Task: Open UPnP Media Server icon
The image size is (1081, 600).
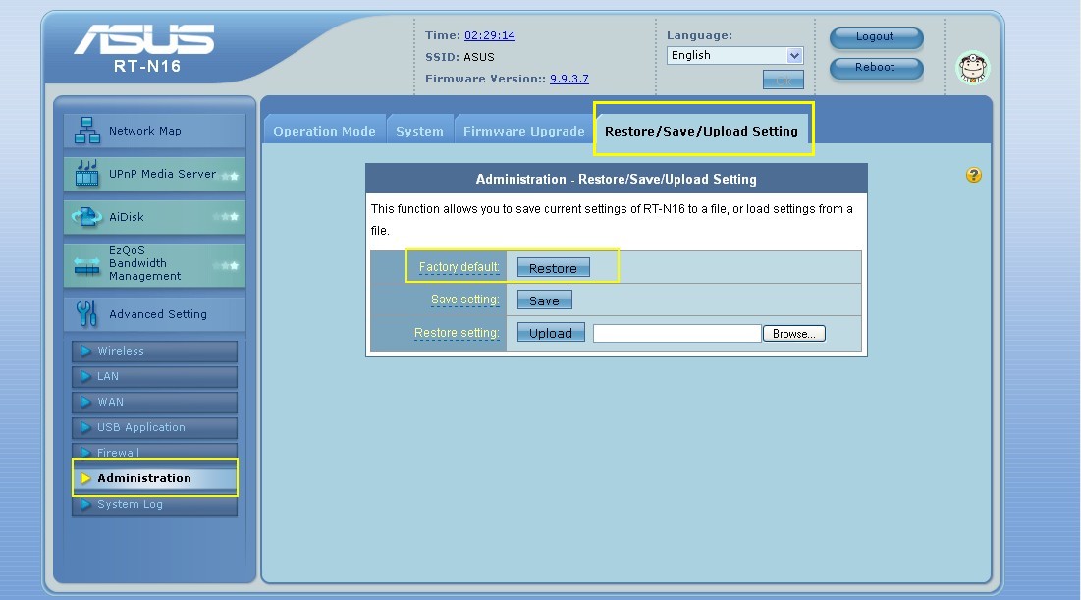Action: (x=87, y=174)
